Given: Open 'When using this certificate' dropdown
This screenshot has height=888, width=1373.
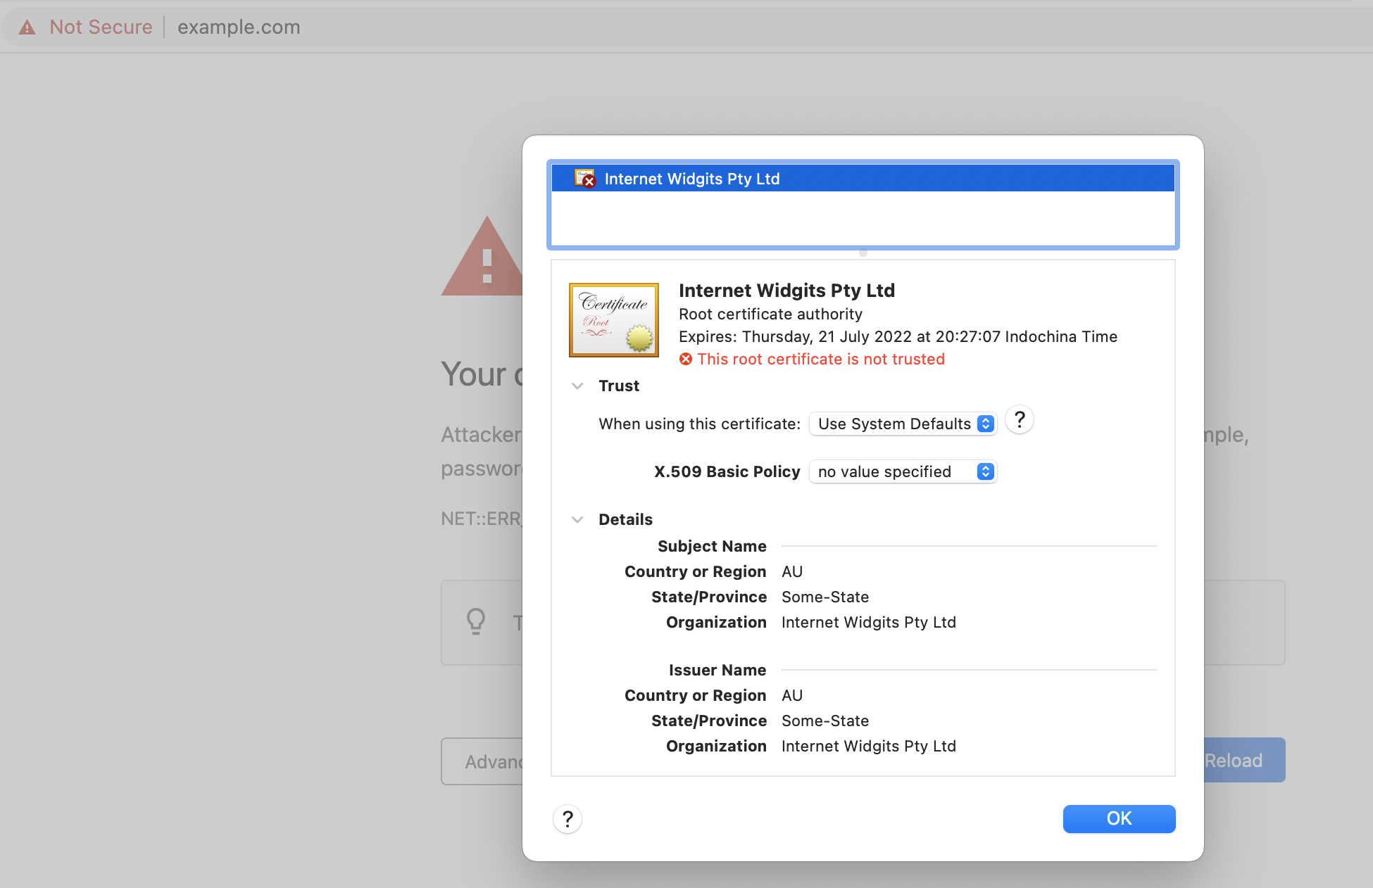Looking at the screenshot, I should point(903,424).
